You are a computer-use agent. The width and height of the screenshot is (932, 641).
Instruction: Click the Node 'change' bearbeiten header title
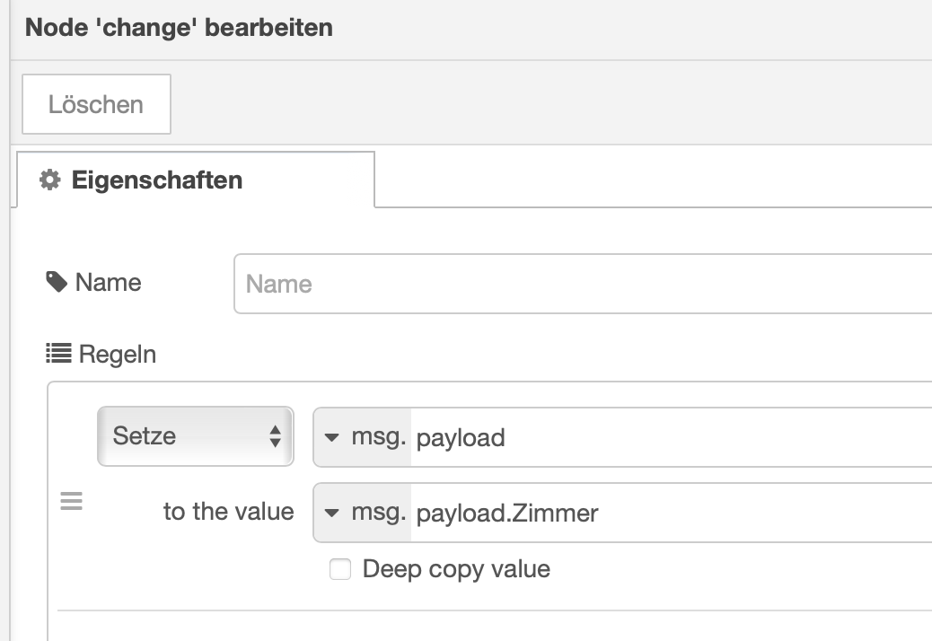coord(179,28)
